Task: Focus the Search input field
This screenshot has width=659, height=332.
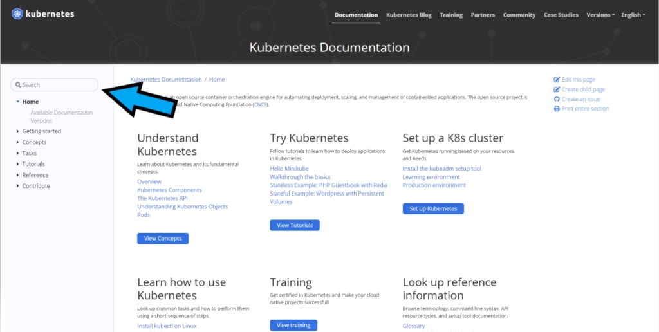Action: 59,85
